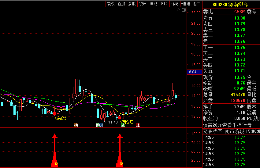The height and width of the screenshot is (168, 260).
Task: Click 换手 value 9.34%
Action: [239, 107]
